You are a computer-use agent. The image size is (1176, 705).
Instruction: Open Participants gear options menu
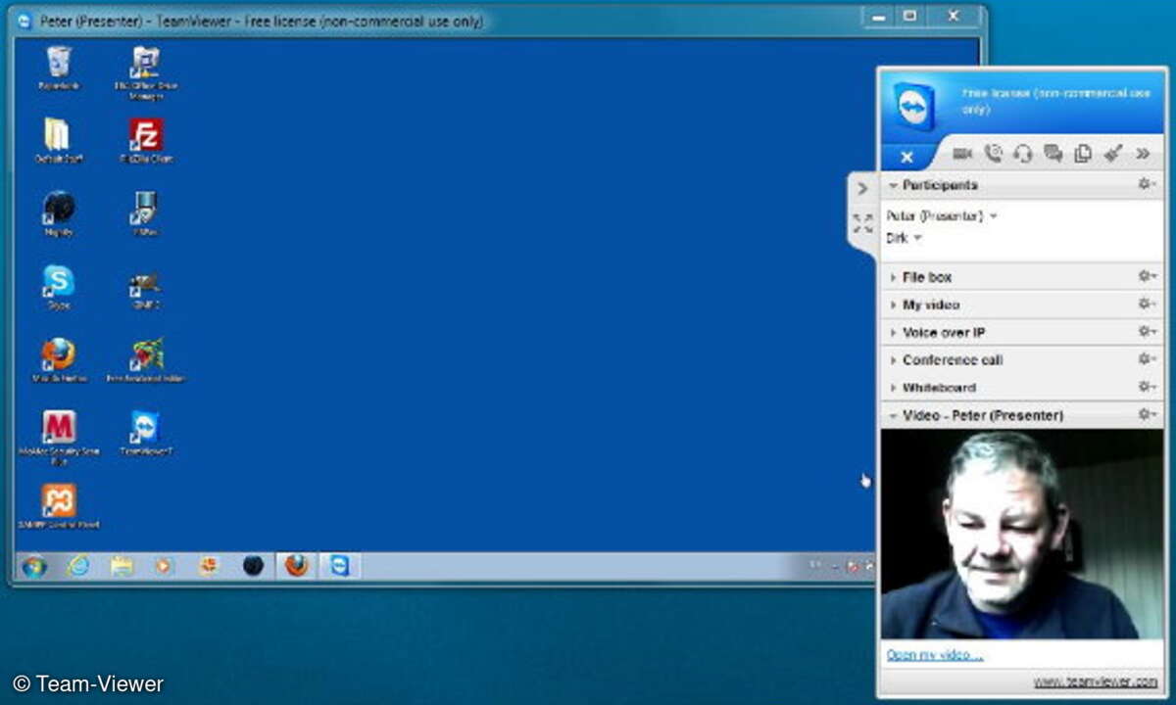coord(1147,184)
